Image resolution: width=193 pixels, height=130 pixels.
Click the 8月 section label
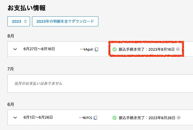(x=11, y=36)
